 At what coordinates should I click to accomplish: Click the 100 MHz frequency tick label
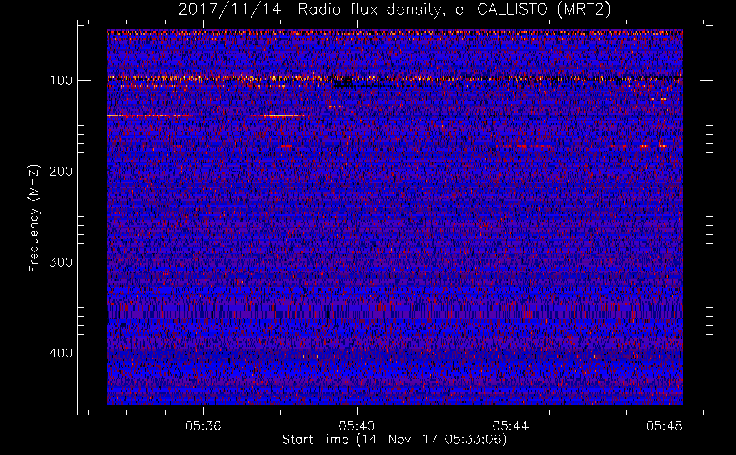(61, 81)
